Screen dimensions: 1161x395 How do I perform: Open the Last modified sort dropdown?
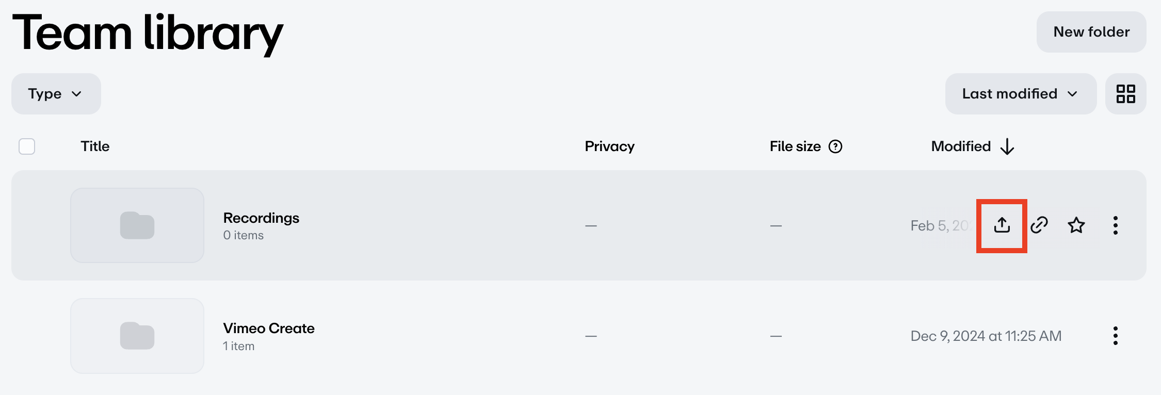[1020, 94]
